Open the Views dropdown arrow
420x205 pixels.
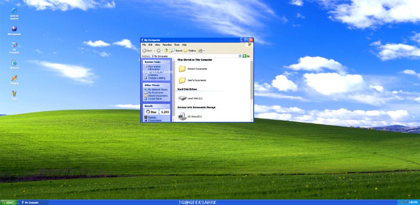204,50
